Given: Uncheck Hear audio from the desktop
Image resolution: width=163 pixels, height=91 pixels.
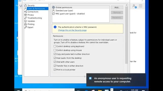Looking at the screenshot, I should point(55,58).
